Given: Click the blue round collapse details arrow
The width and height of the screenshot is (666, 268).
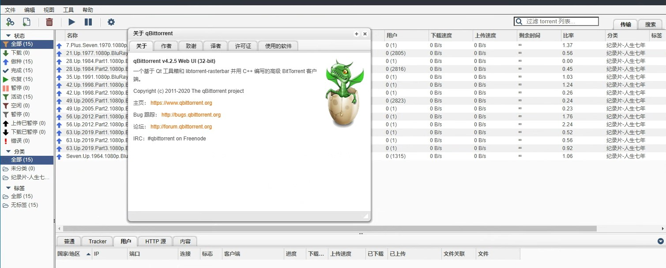Looking at the screenshot, I should pyautogui.click(x=660, y=241).
